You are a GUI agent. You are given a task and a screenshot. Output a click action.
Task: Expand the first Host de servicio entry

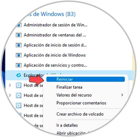pyautogui.click(x=10, y=85)
